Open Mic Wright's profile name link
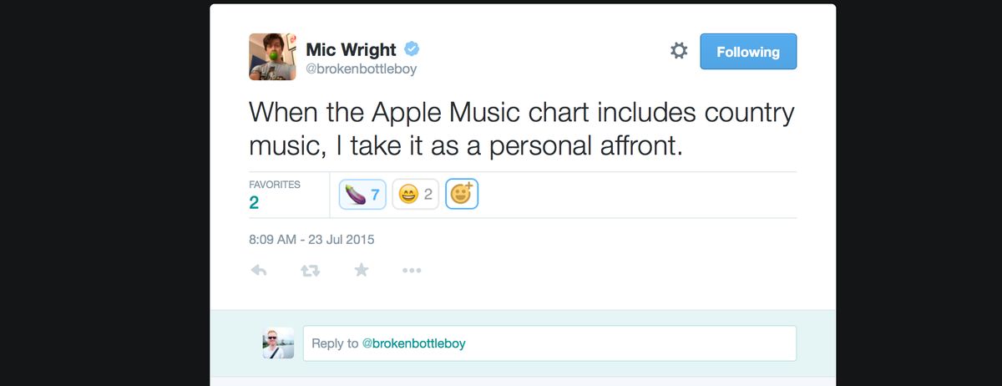Screen dimensions: 1002x386 pos(352,49)
